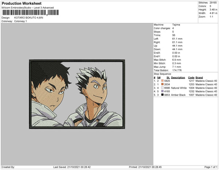Click thread code 1232 in row 4
The width and height of the screenshot is (219, 170).
pyautogui.click(x=192, y=91)
